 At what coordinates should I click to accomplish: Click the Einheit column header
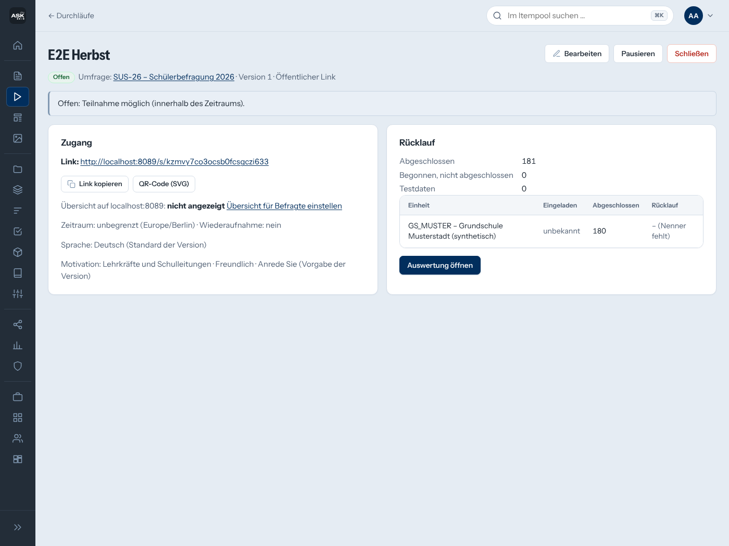(x=419, y=205)
